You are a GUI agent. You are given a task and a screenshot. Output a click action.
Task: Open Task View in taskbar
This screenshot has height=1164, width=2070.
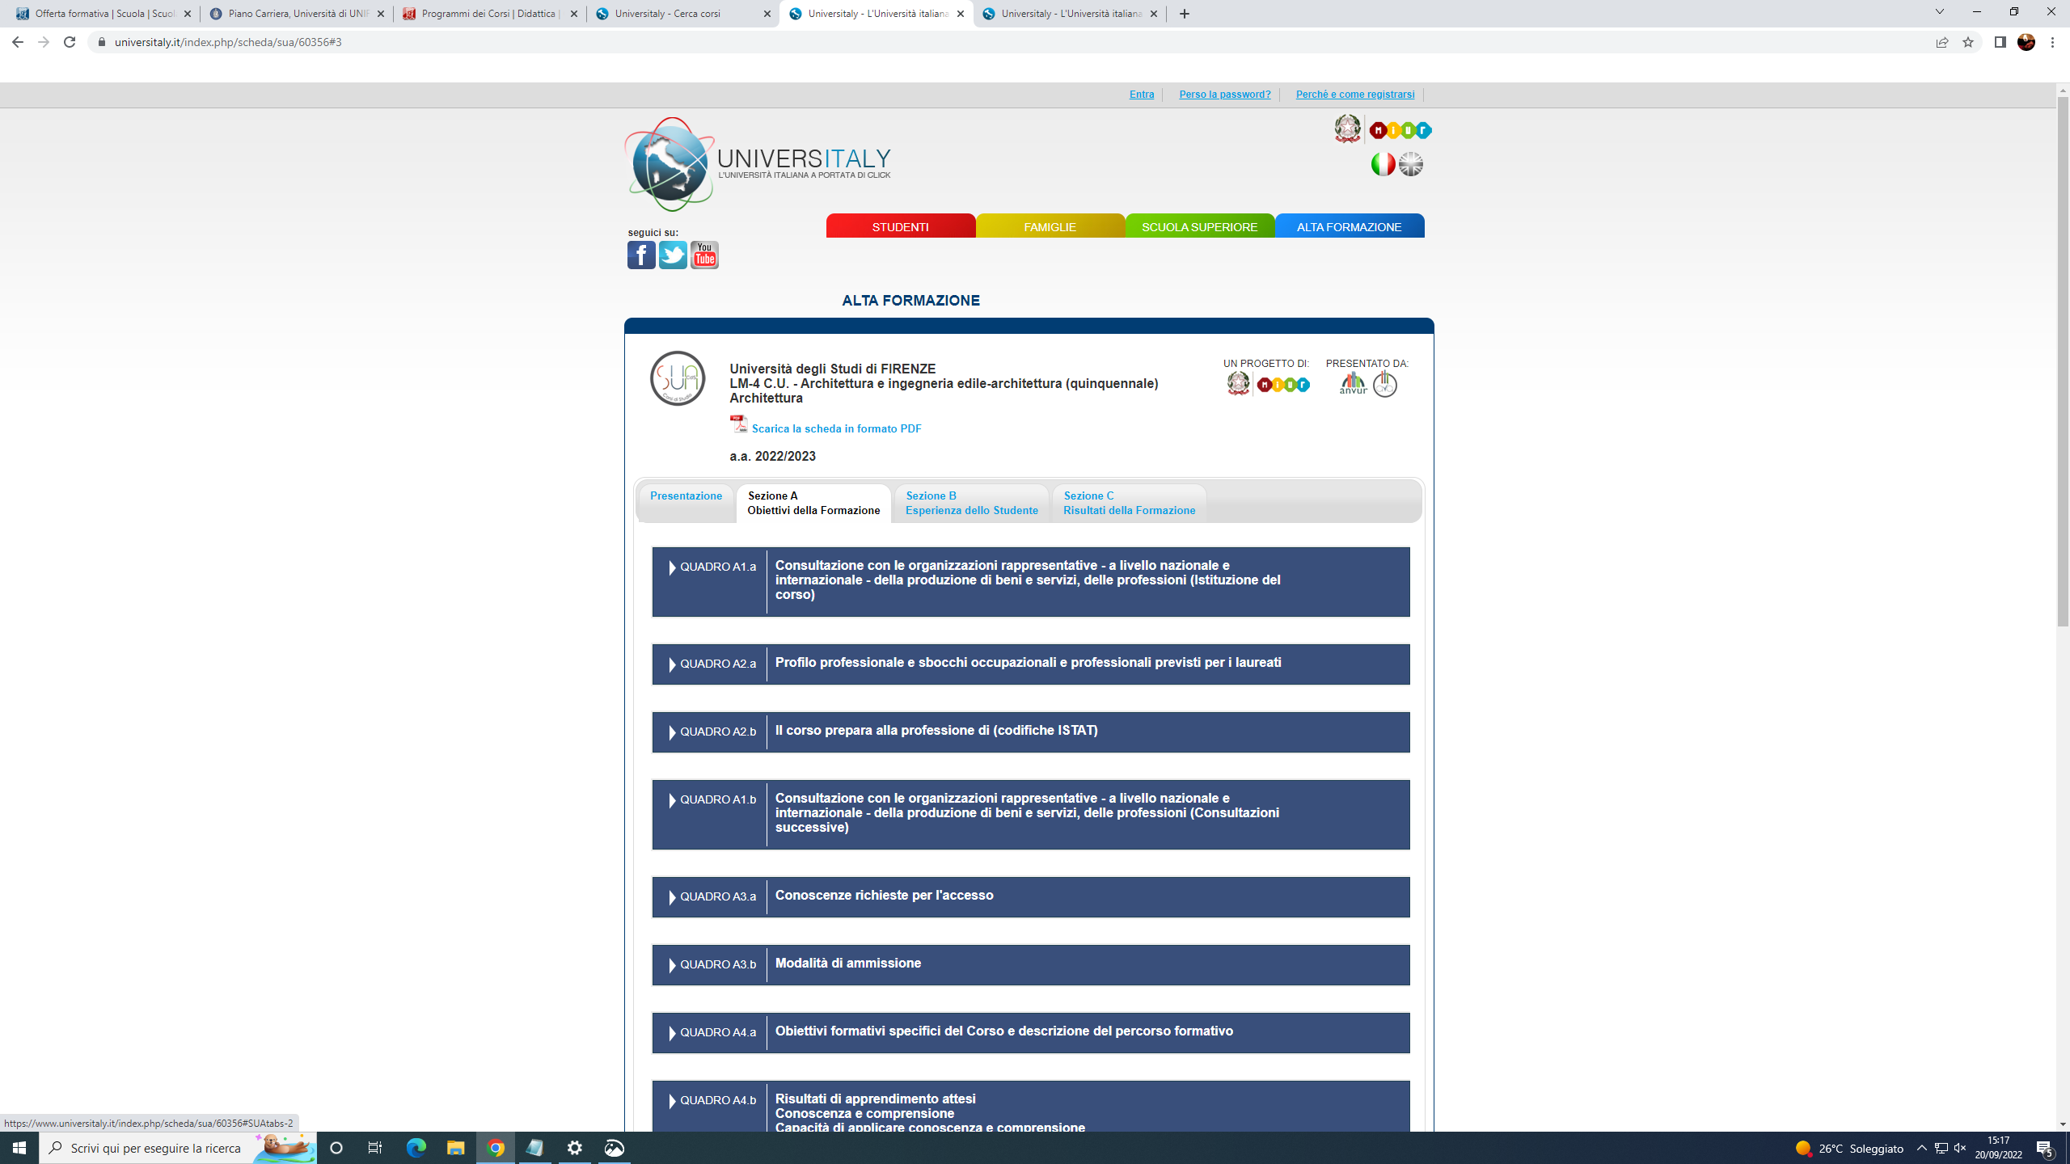[375, 1148]
